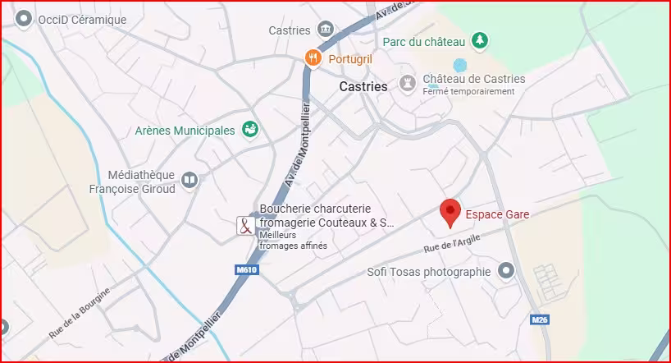Click the Castries town name label
671x363 pixels.
tap(363, 86)
